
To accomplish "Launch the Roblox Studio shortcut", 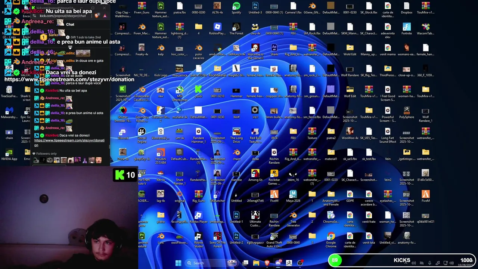I will pos(199,240).
